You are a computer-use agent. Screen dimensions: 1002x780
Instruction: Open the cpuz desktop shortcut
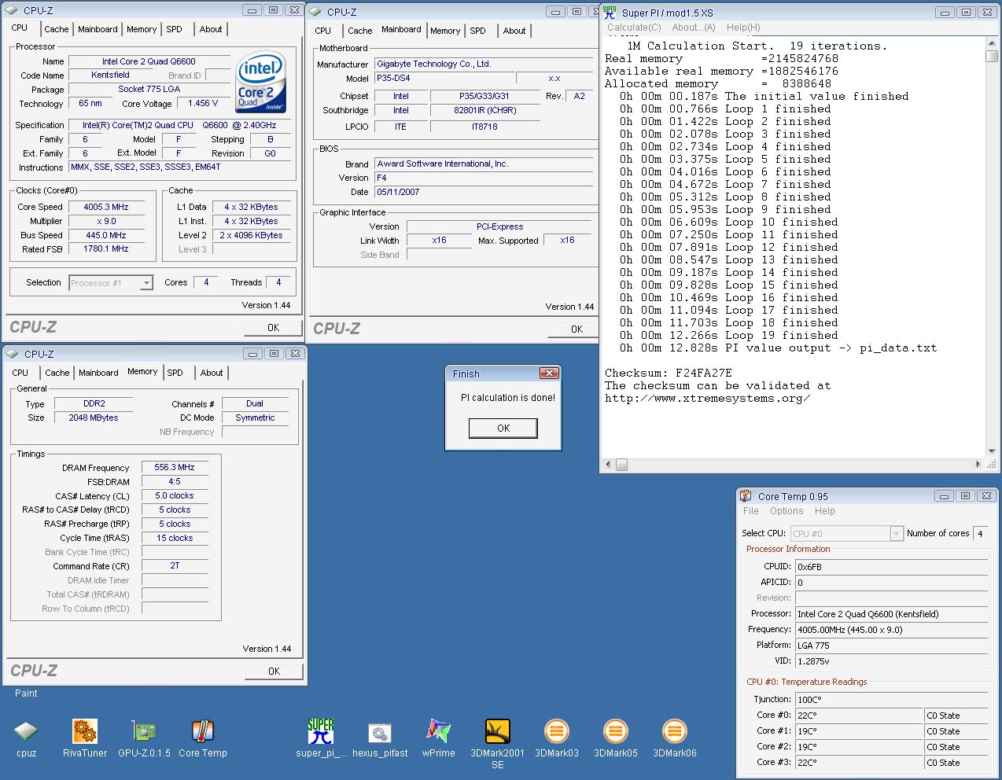pyautogui.click(x=26, y=732)
